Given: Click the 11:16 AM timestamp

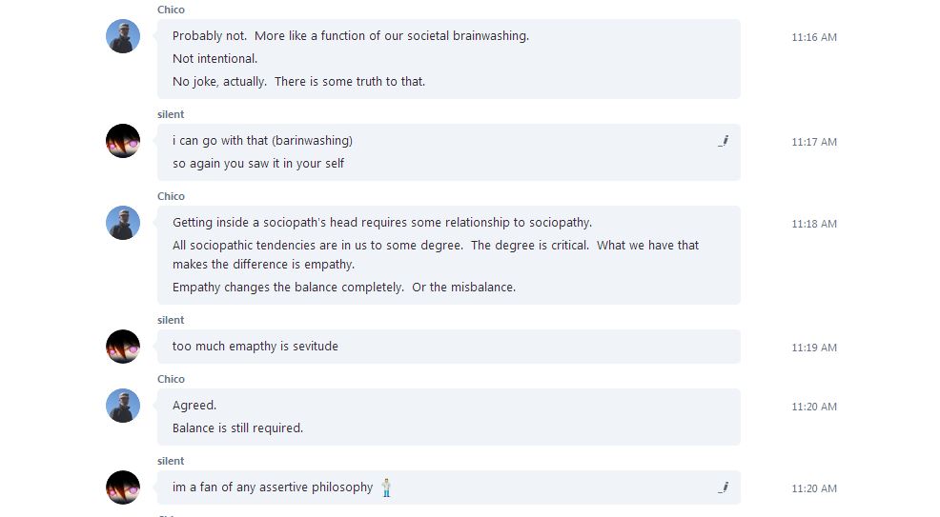Looking at the screenshot, I should coord(814,37).
